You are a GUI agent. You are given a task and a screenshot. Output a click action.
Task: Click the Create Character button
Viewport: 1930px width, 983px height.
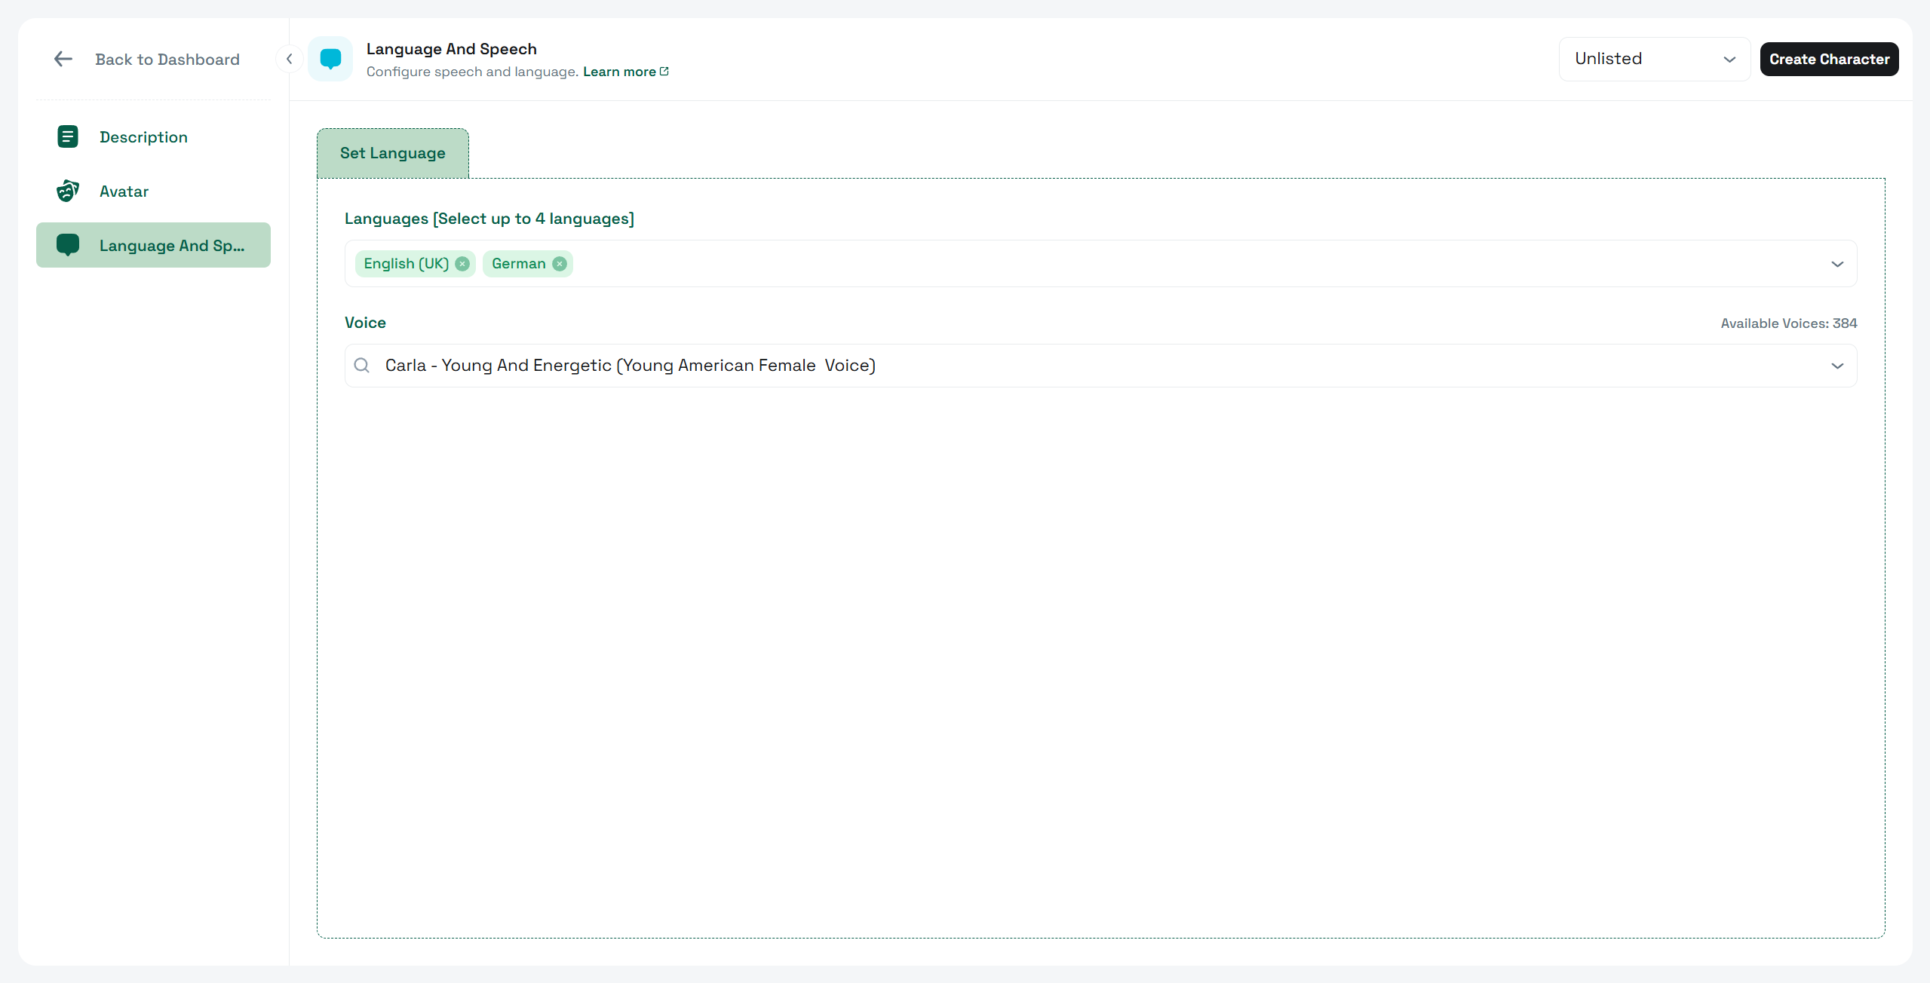pos(1829,59)
